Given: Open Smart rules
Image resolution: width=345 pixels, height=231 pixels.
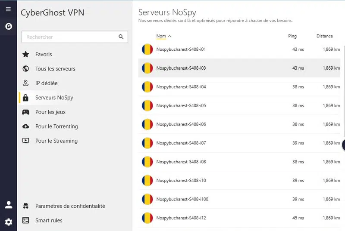Looking at the screenshot, I should 49,221.
